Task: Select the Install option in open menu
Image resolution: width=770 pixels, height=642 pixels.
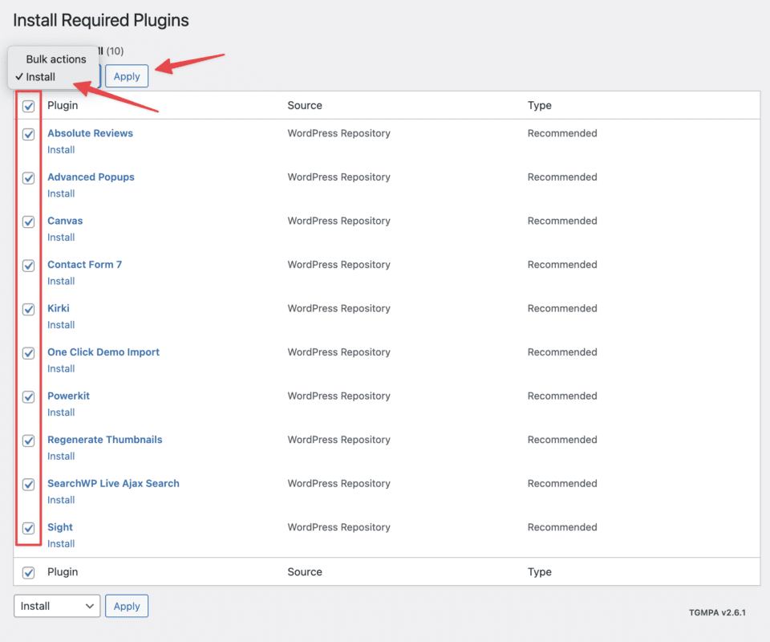Action: point(41,77)
